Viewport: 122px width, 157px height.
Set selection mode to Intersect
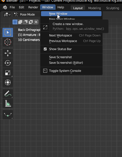pyautogui.click(x=36, y=22)
